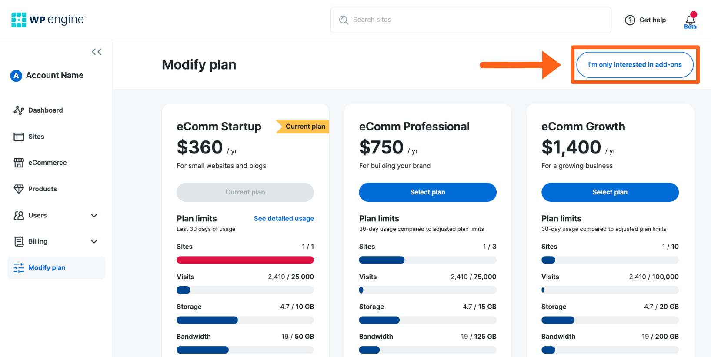Image resolution: width=711 pixels, height=357 pixels.
Task: Click 'I'm only interested in add-ons'
Action: pos(634,64)
